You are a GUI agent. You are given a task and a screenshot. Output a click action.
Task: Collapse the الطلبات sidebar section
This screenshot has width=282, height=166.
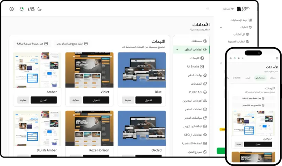pos(221,27)
